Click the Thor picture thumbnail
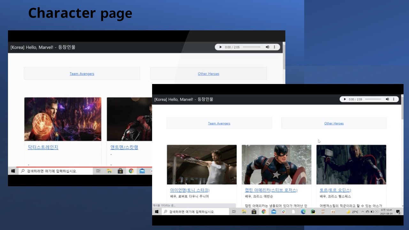This screenshot has height=230, width=409. (351, 165)
